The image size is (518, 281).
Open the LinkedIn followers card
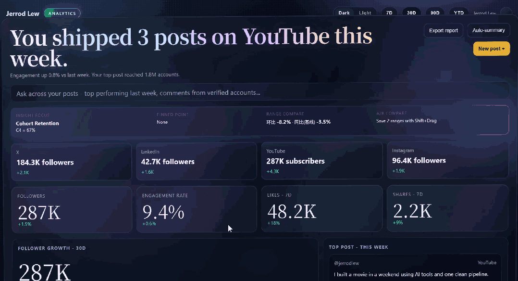[x=196, y=161]
